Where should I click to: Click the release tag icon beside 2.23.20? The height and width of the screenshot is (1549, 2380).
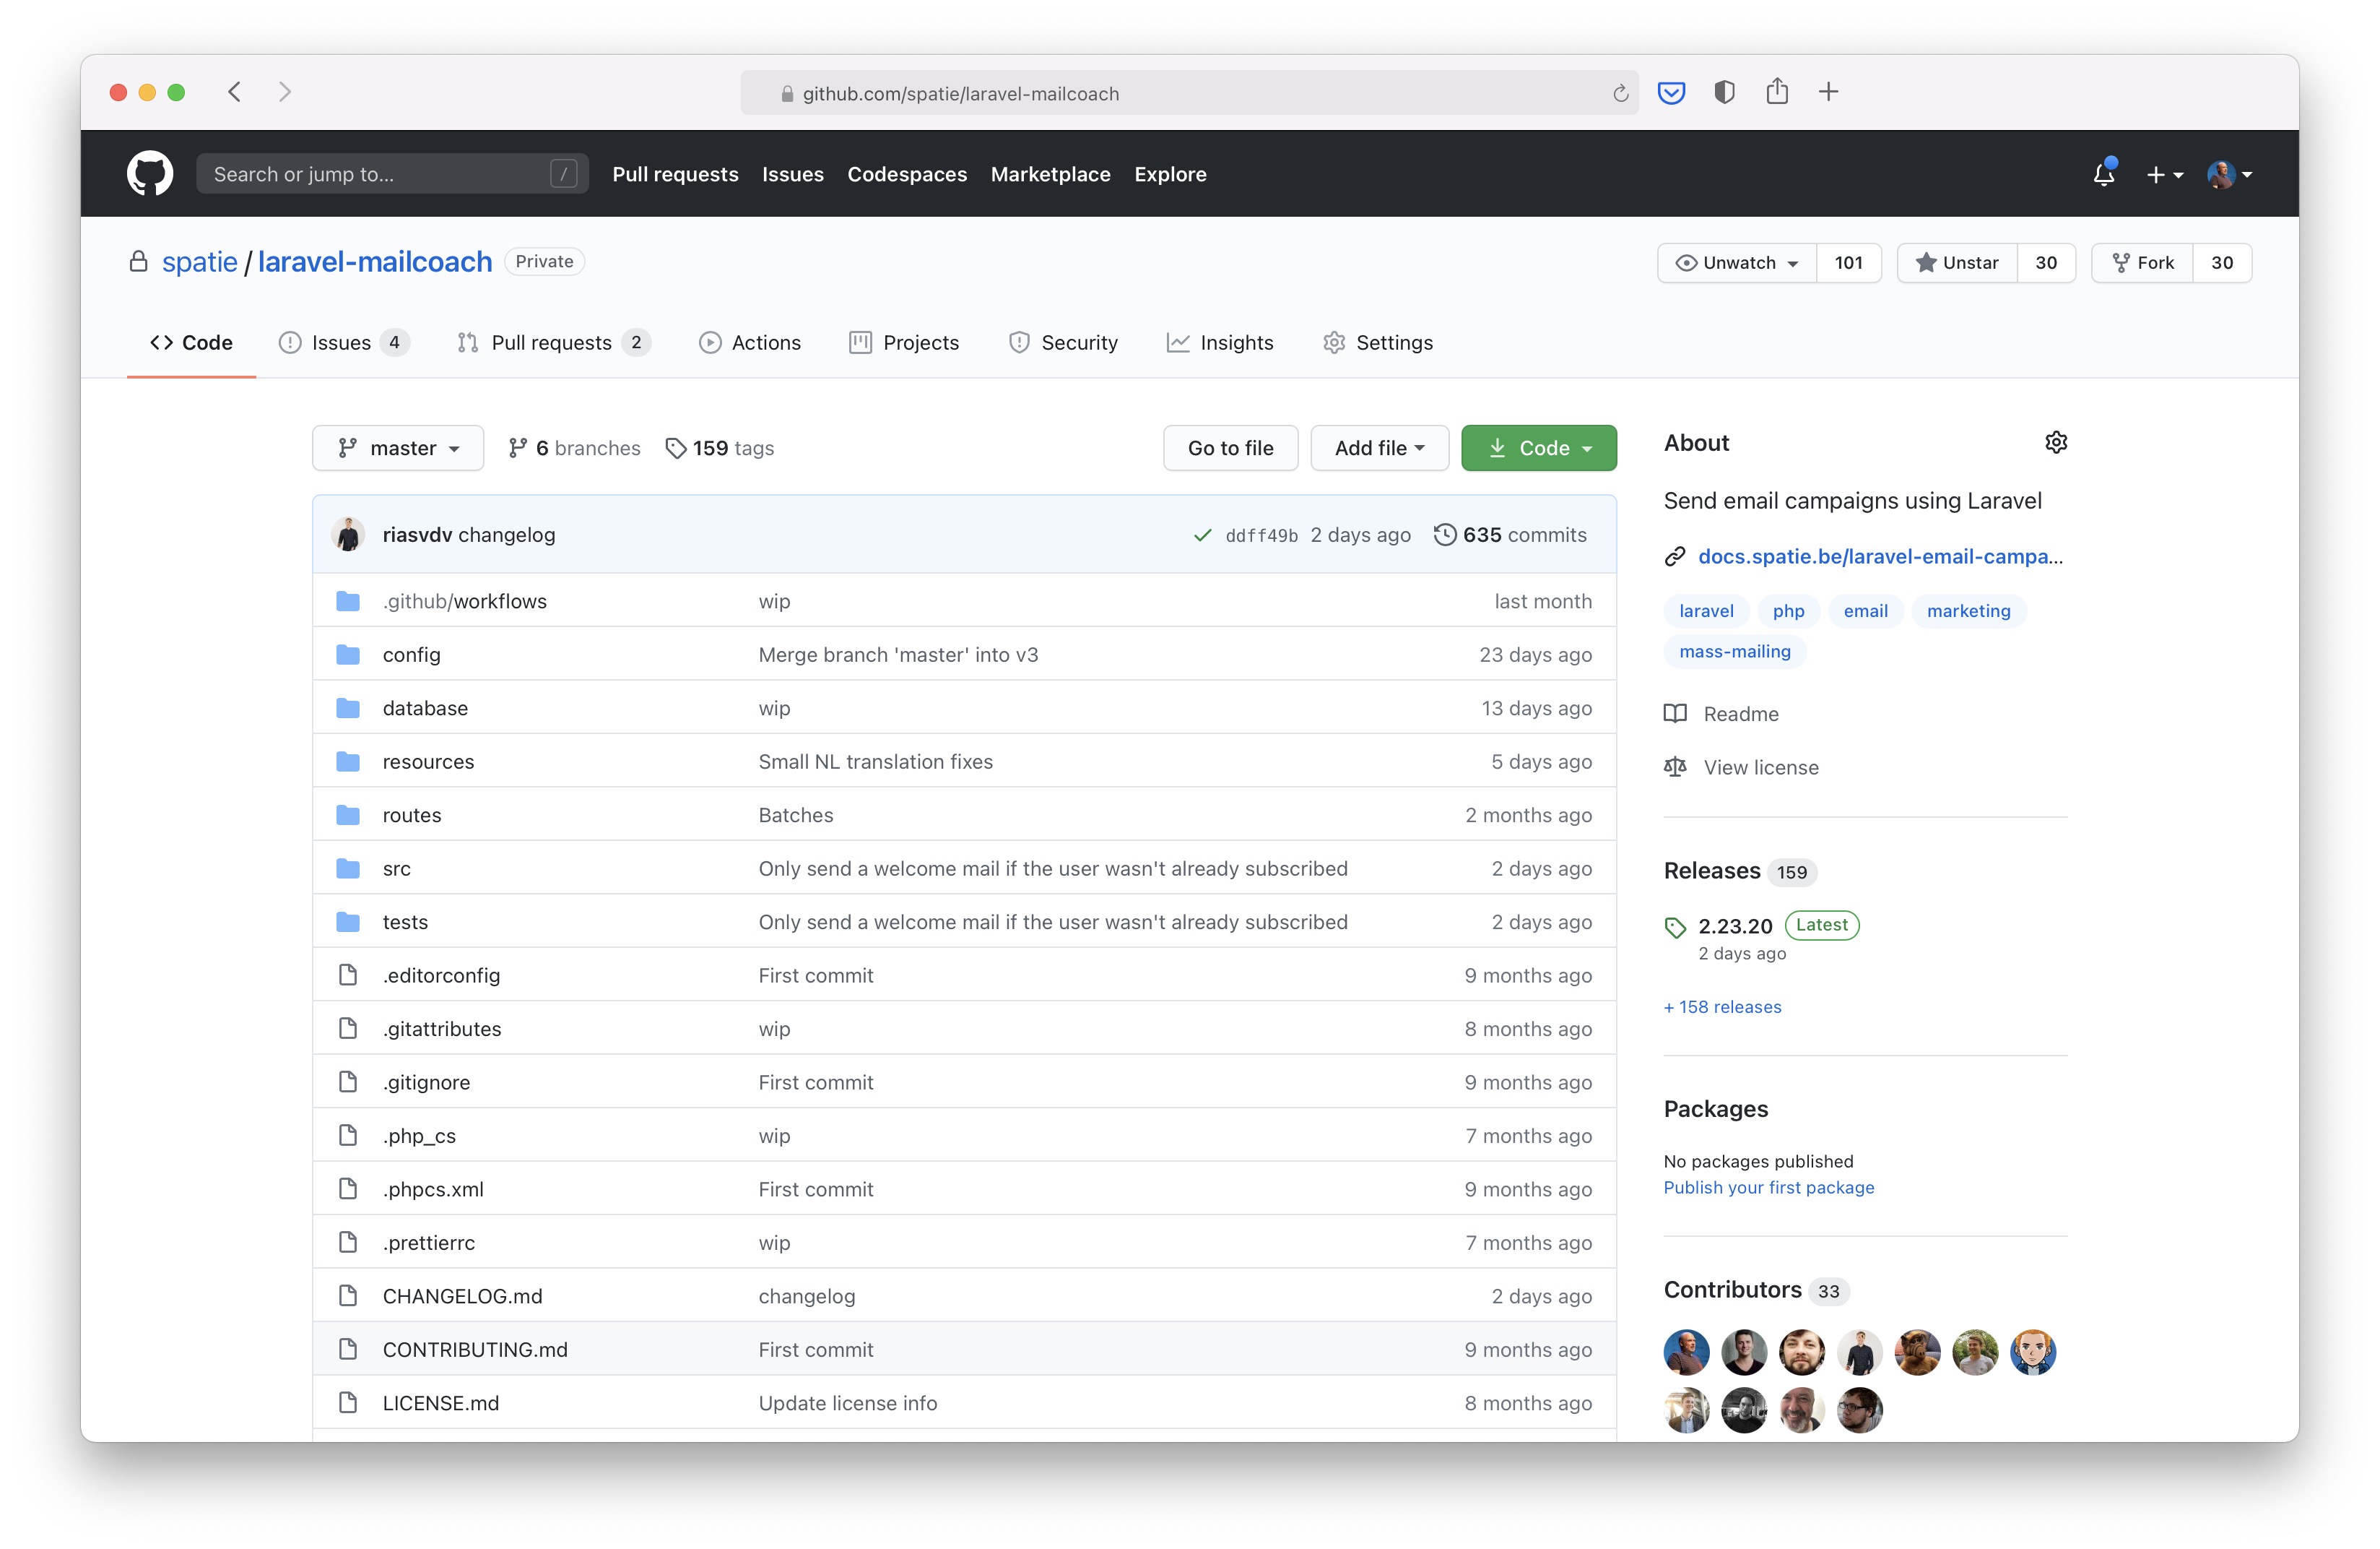point(1676,928)
